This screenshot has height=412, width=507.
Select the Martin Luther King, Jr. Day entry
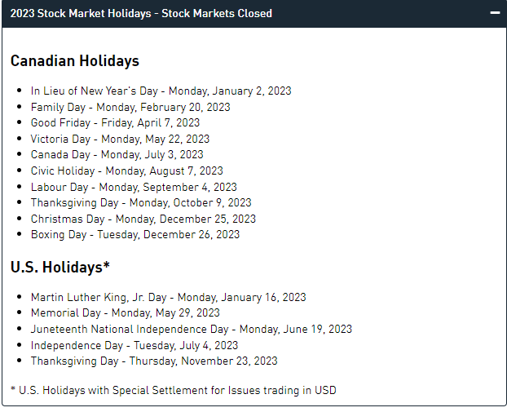click(168, 298)
